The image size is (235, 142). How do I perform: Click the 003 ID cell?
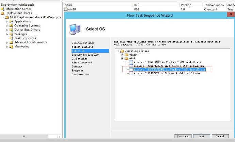point(137,9)
